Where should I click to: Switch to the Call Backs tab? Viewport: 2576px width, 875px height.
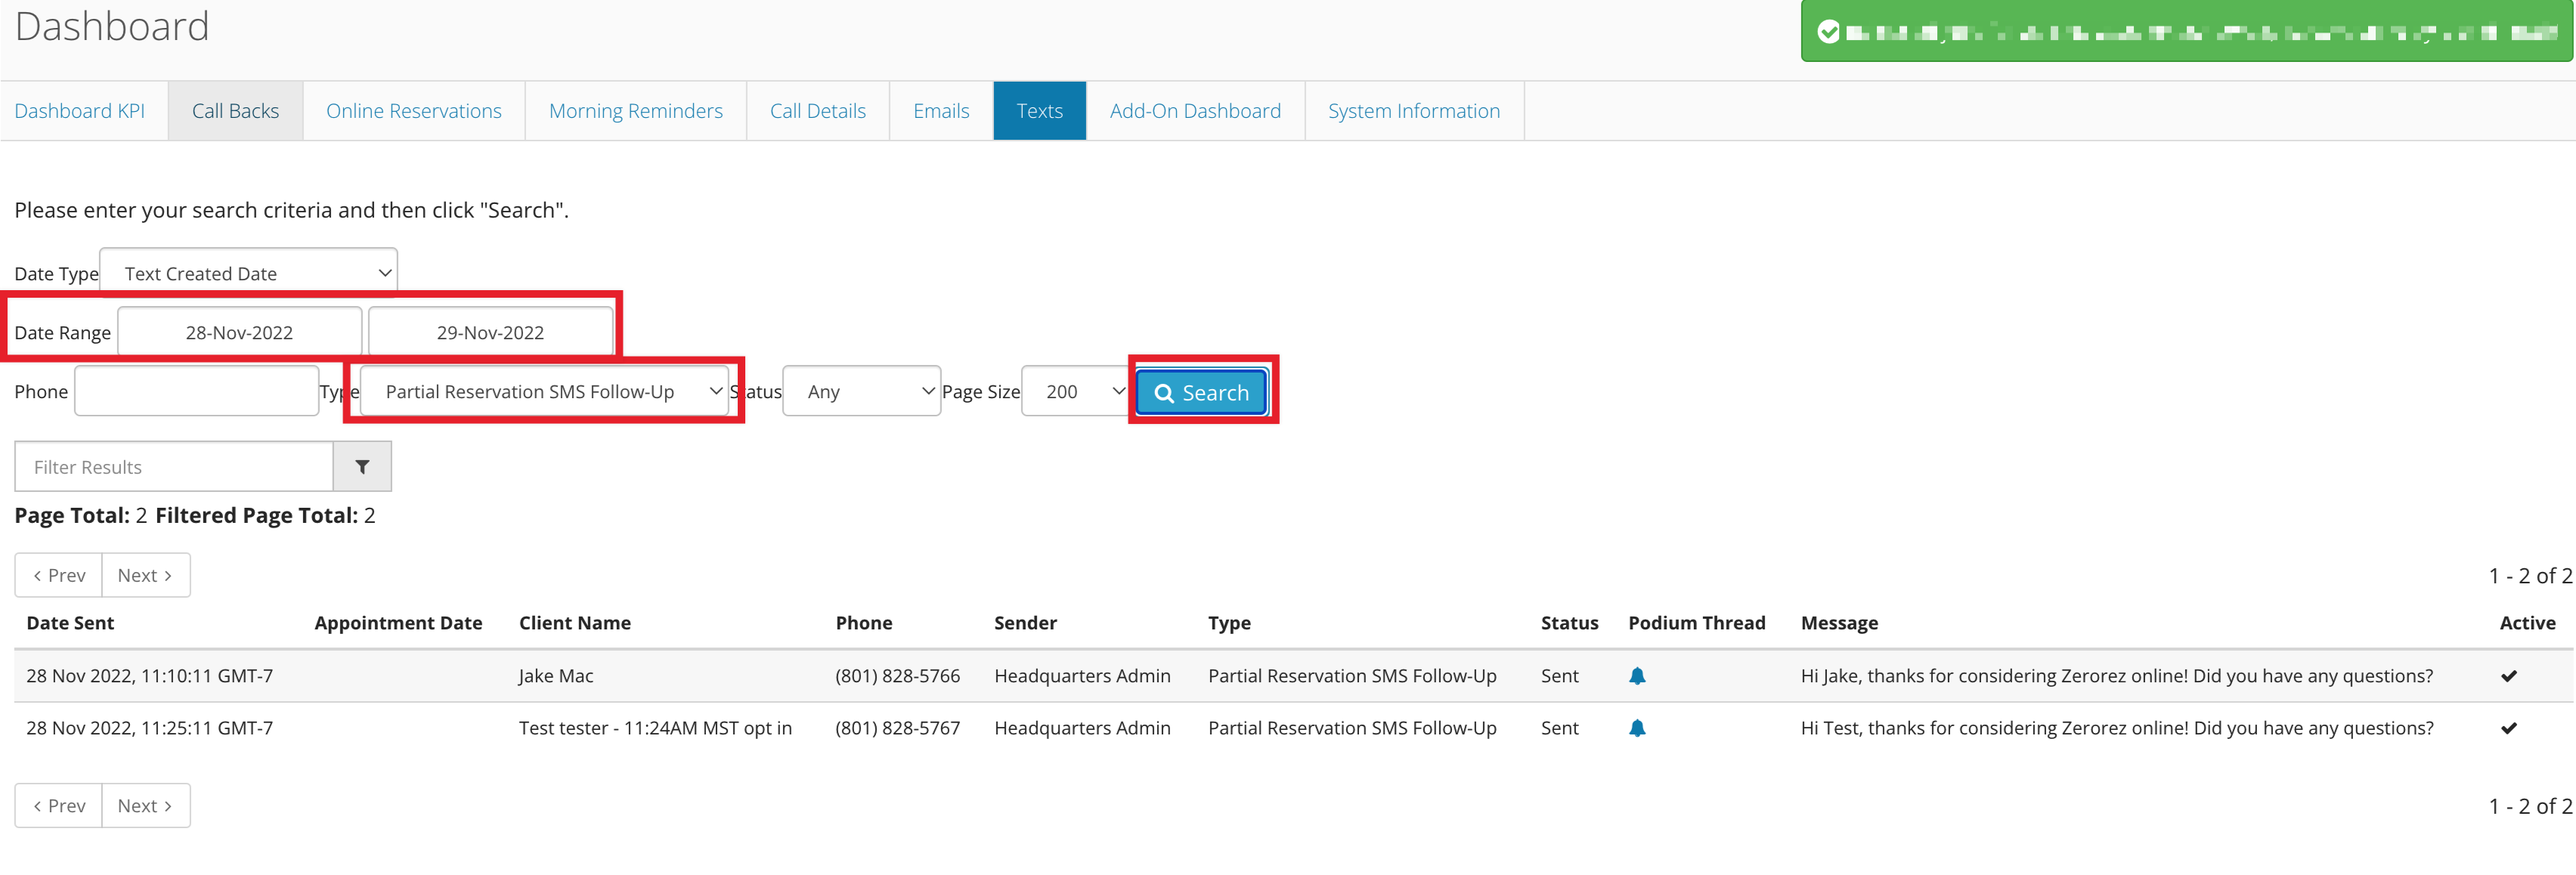(235, 111)
